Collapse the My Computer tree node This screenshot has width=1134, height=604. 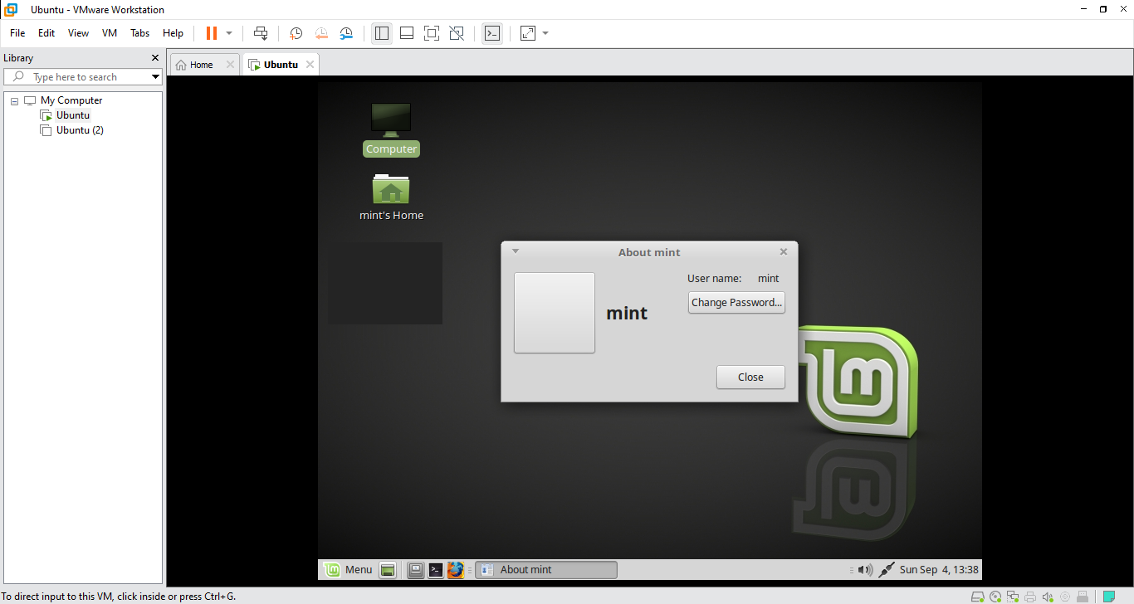[x=14, y=100]
